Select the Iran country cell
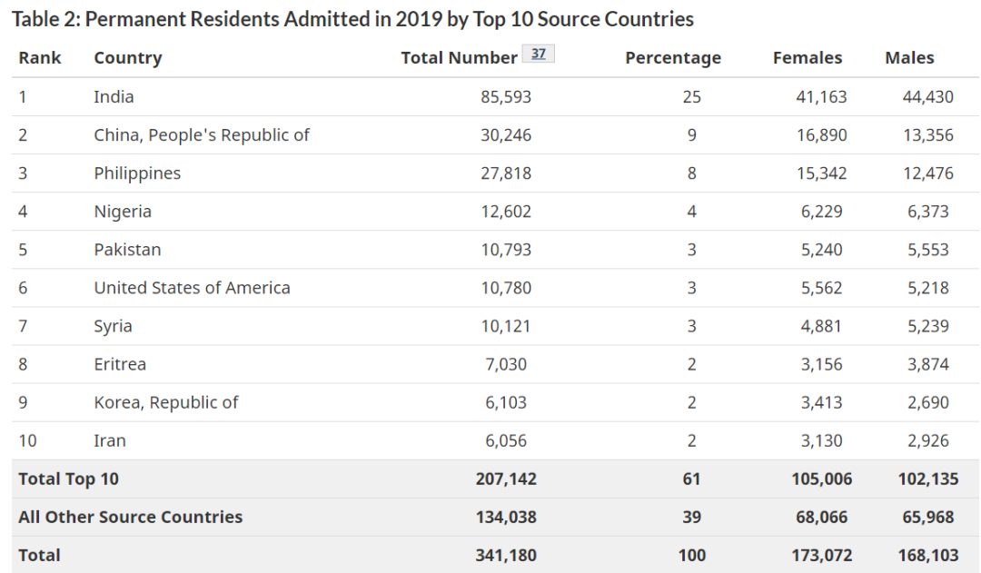This screenshot has height=573, width=981. click(110, 440)
